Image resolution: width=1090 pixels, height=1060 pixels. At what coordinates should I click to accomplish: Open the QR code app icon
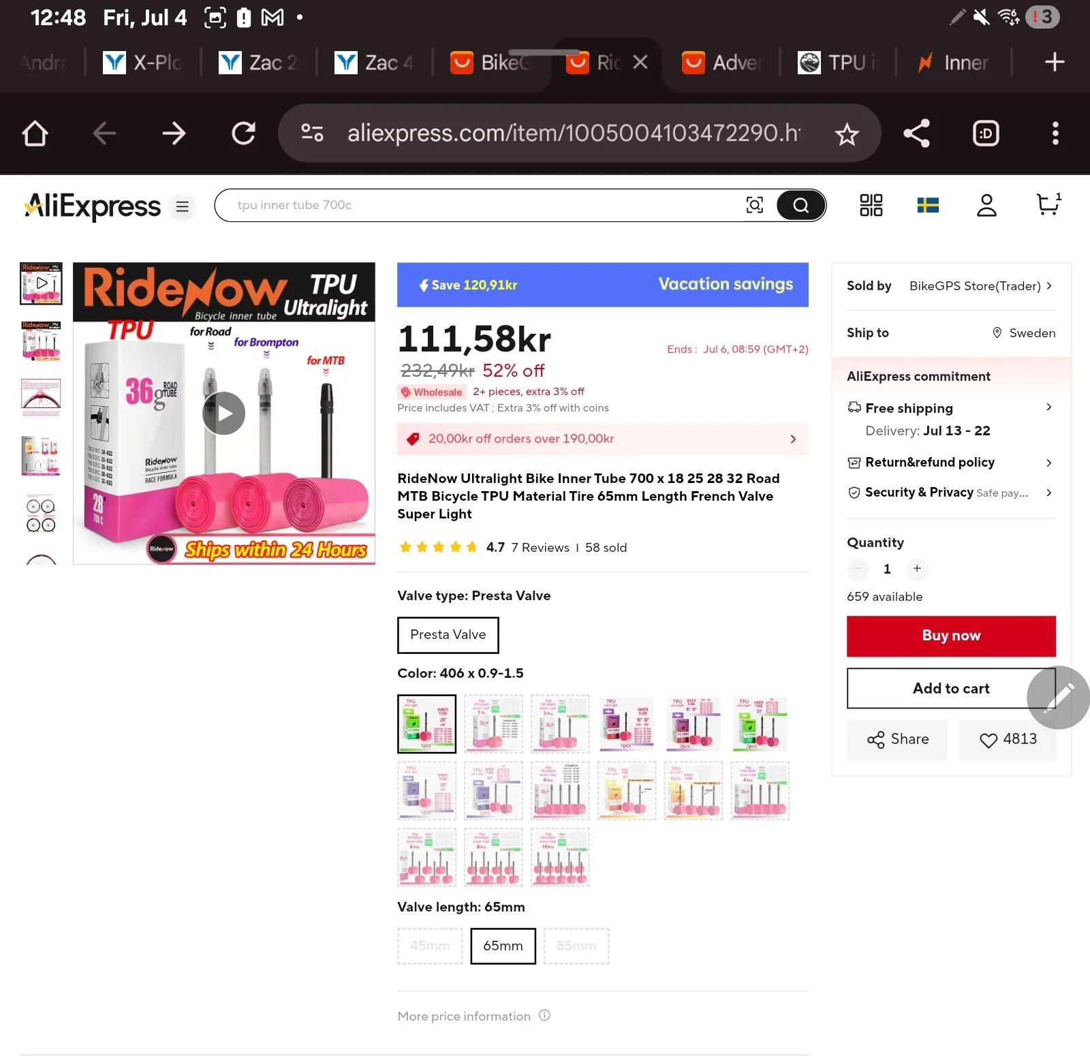pyautogui.click(x=871, y=205)
